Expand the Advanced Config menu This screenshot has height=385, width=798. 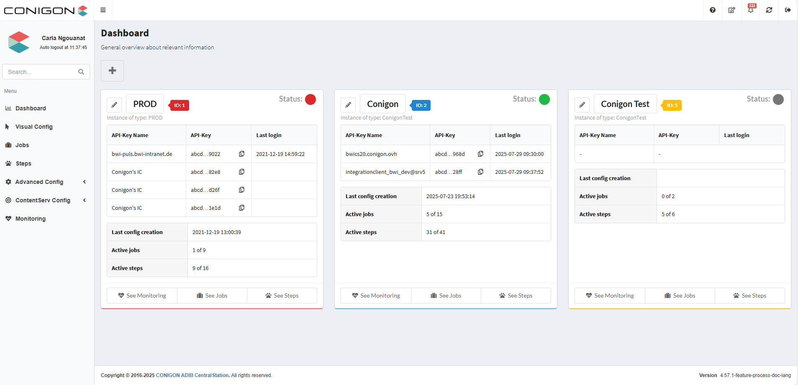[x=39, y=182]
